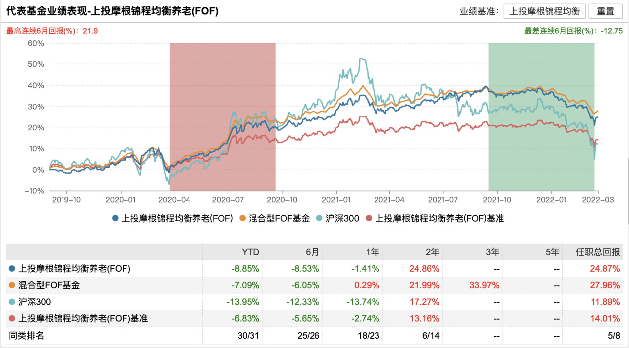The width and height of the screenshot is (629, 348).
Task: Click the 任职总回报 column header
Action: pos(602,252)
